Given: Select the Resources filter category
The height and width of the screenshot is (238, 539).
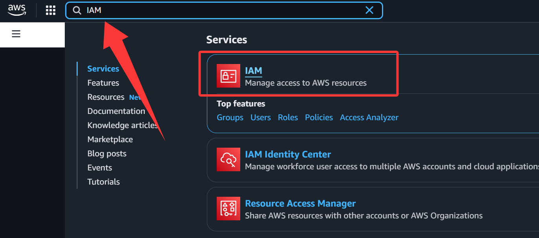Looking at the screenshot, I should tap(106, 97).
